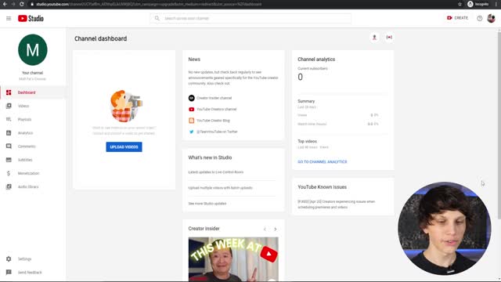The height and width of the screenshot is (282, 501).
Task: Open the help question mark icon
Action: tap(480, 18)
